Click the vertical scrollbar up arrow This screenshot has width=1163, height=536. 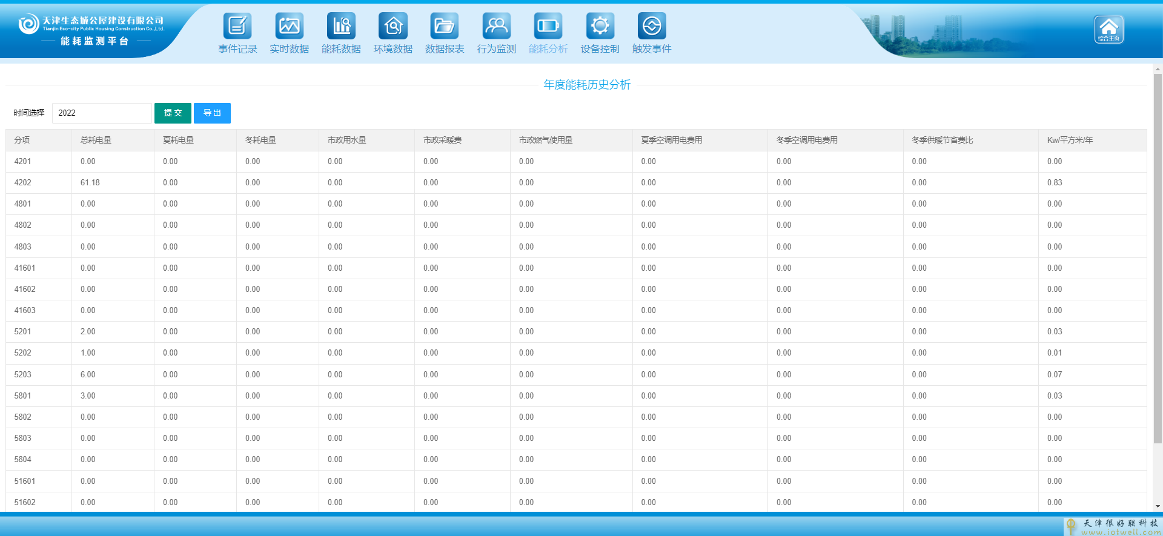click(x=1158, y=69)
